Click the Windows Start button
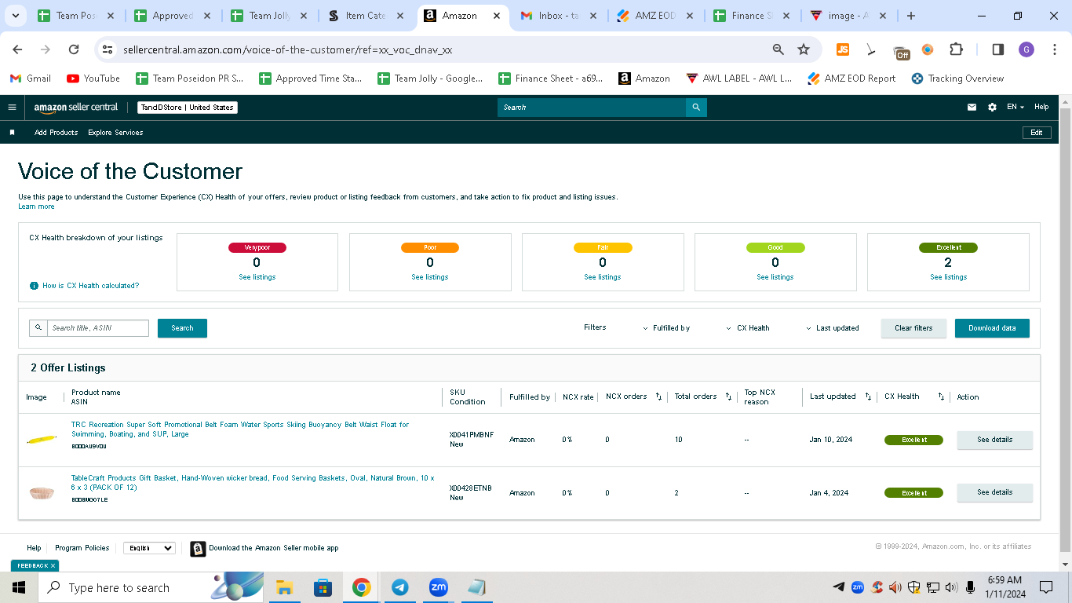This screenshot has width=1072, height=603. [19, 587]
